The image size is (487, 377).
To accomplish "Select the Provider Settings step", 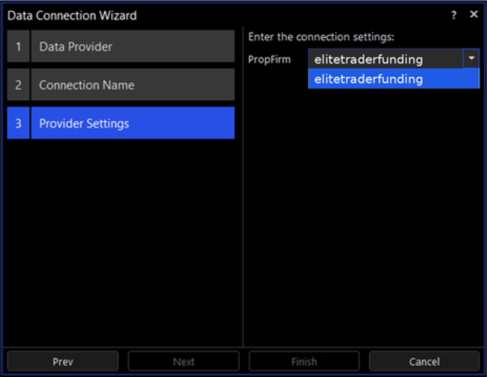I will coord(121,123).
